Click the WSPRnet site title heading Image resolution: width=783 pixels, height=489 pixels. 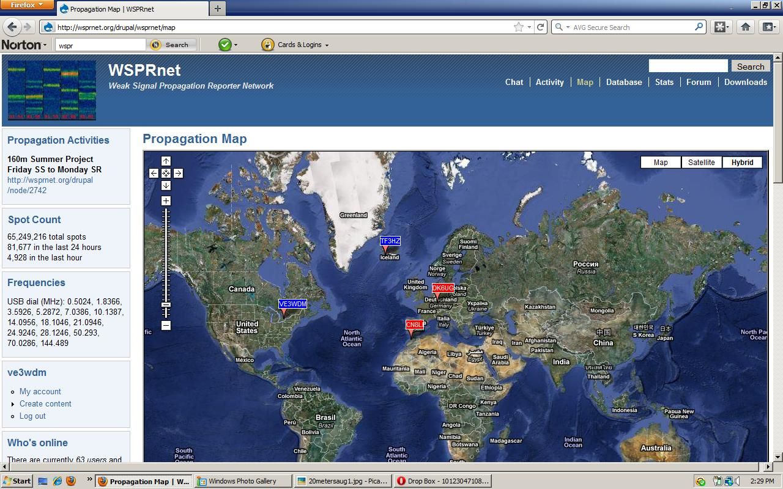click(144, 70)
